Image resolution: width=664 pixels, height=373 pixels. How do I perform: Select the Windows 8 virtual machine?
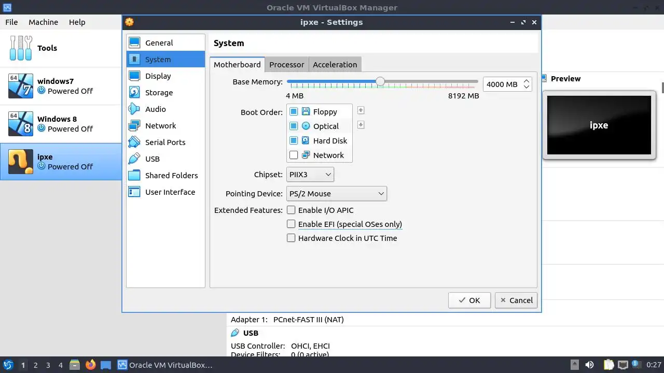coord(61,124)
